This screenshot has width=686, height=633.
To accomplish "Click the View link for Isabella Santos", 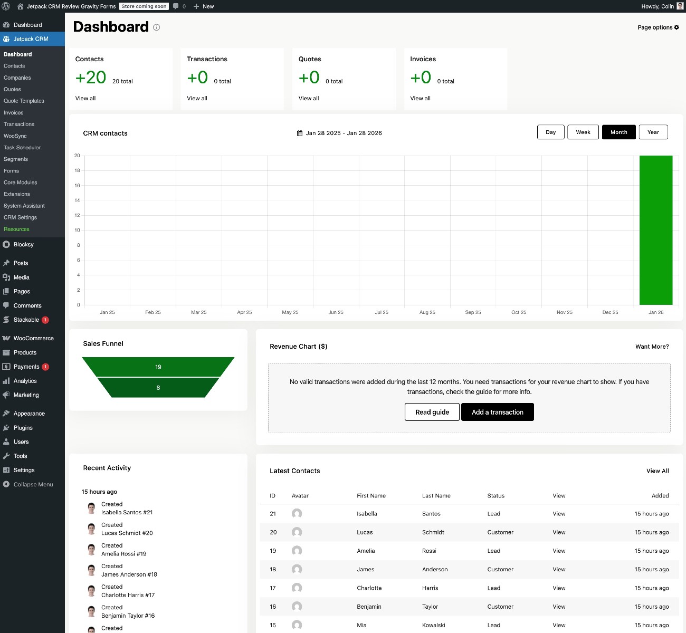I will coord(558,513).
